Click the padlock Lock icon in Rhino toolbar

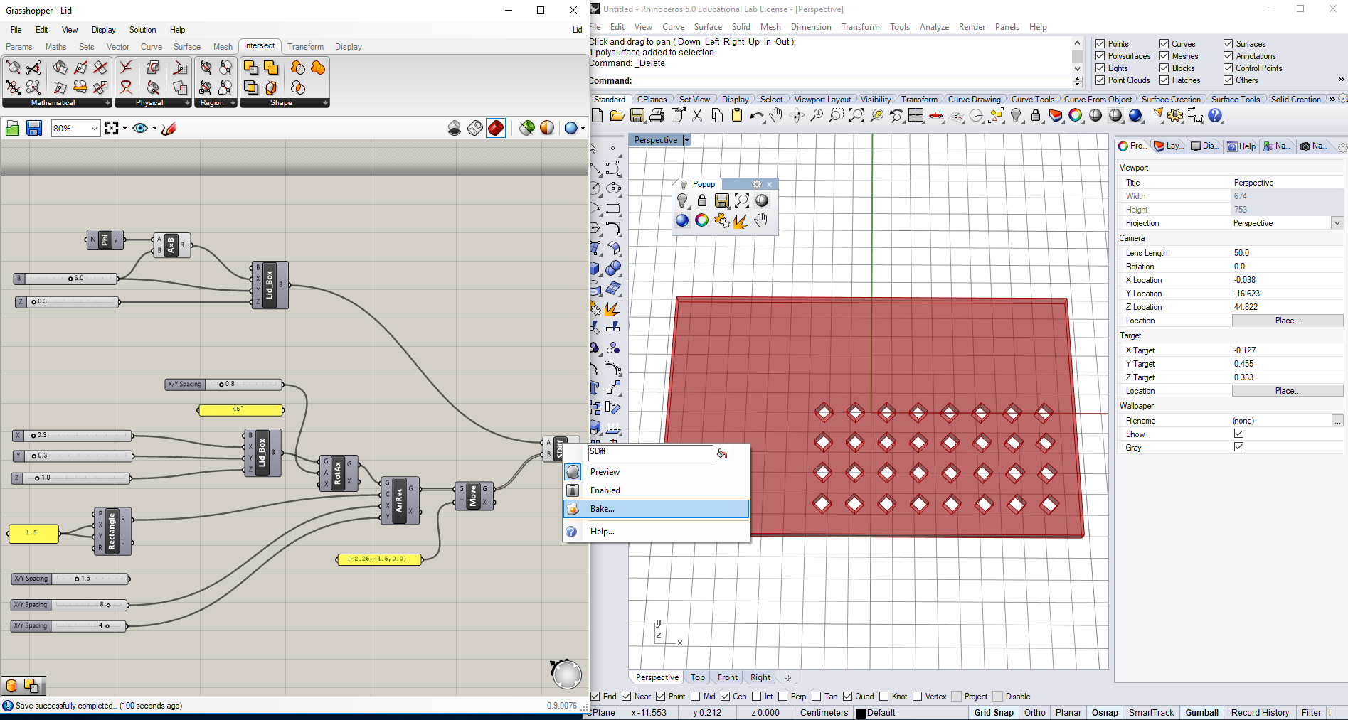pyautogui.click(x=1036, y=115)
